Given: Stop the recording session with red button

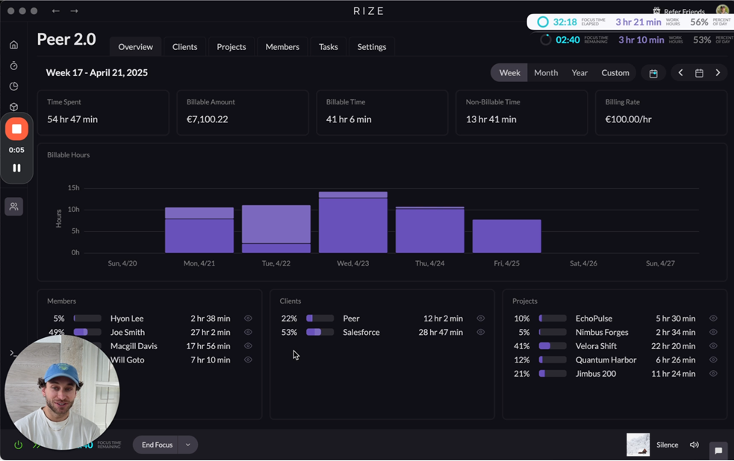Looking at the screenshot, I should pyautogui.click(x=16, y=129).
